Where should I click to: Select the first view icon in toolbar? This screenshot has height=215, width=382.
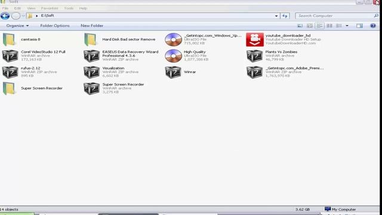pyautogui.click(x=300, y=26)
